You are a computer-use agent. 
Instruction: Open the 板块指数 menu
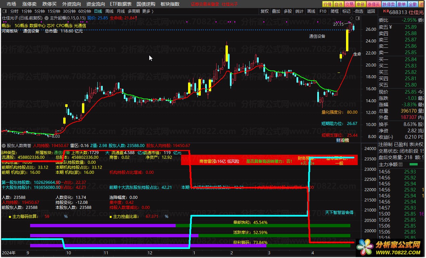[x=170, y=4]
